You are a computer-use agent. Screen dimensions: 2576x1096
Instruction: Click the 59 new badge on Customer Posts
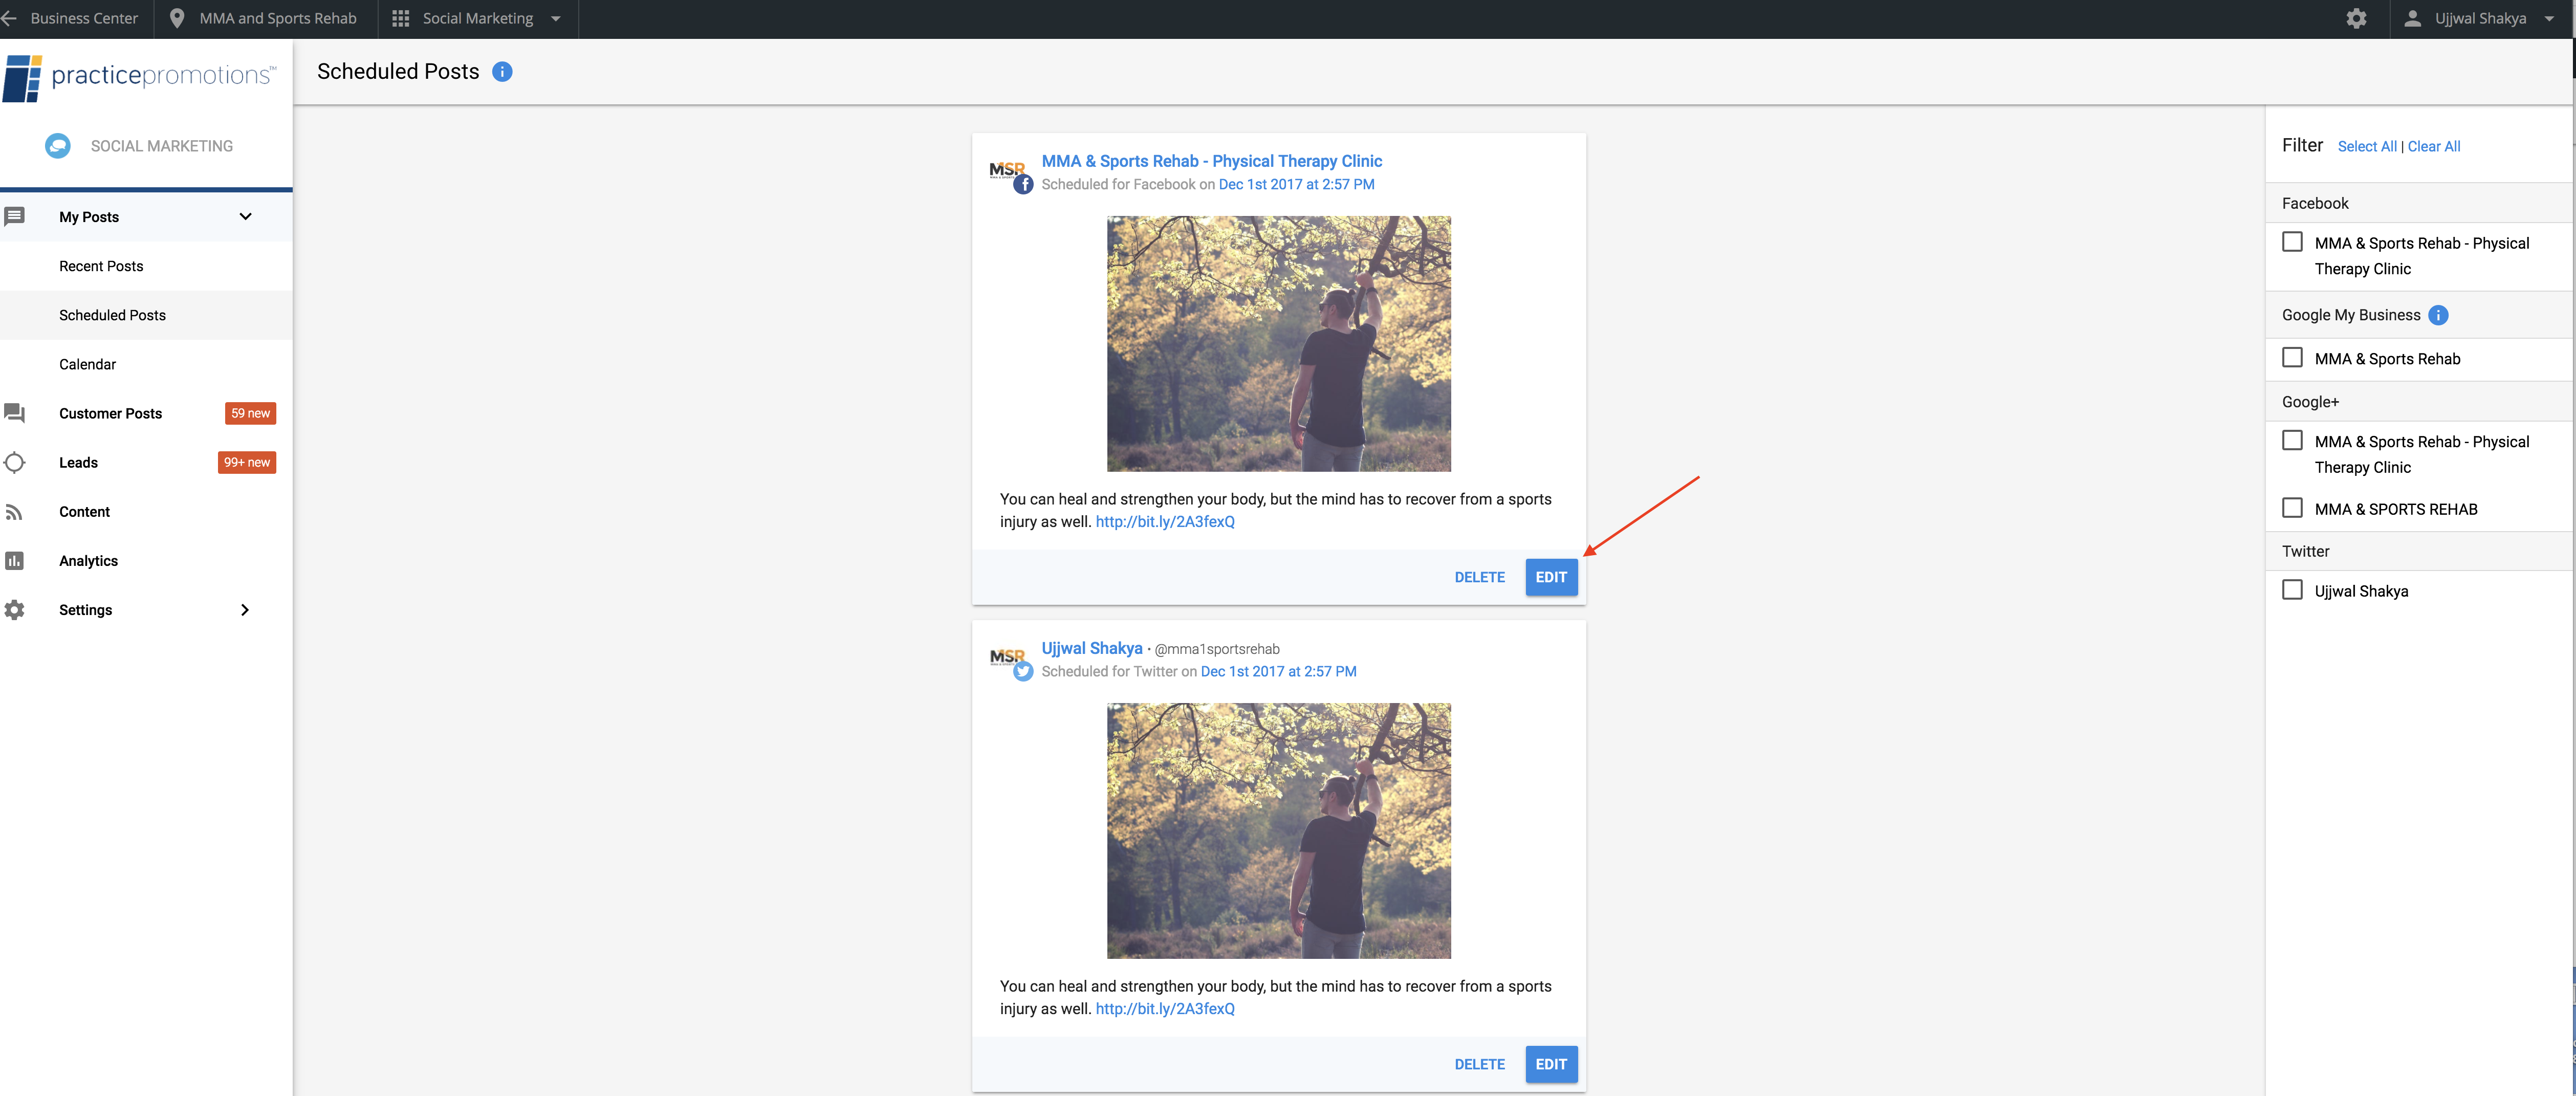[250, 413]
